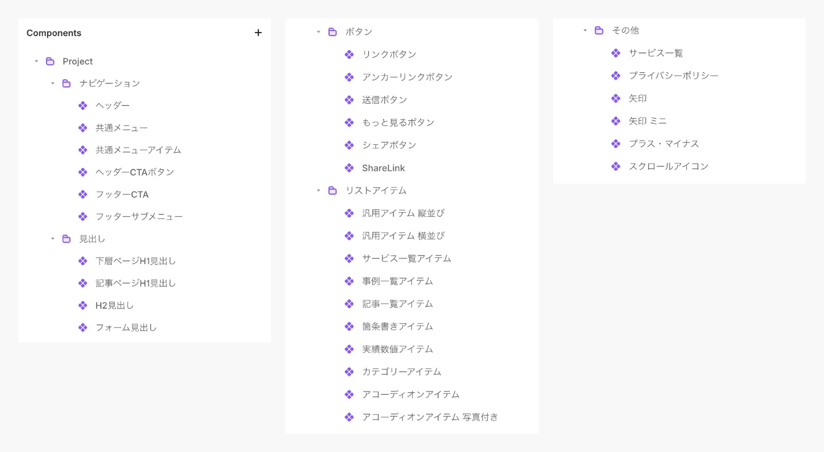Open the アコーディオンアイテム 写真付き component
The width and height of the screenshot is (824, 452).
tap(430, 416)
